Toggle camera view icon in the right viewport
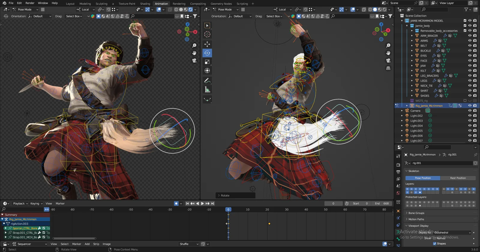The image size is (480, 252). pyautogui.click(x=388, y=61)
